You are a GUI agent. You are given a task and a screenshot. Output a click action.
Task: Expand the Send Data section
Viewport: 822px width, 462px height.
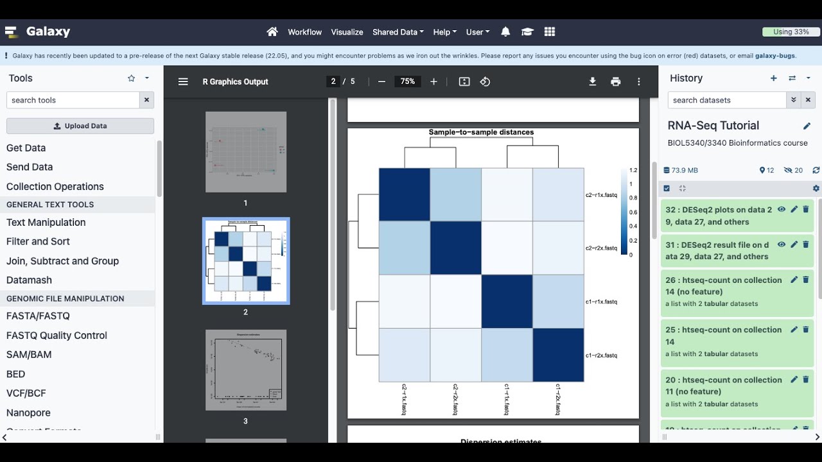30,167
